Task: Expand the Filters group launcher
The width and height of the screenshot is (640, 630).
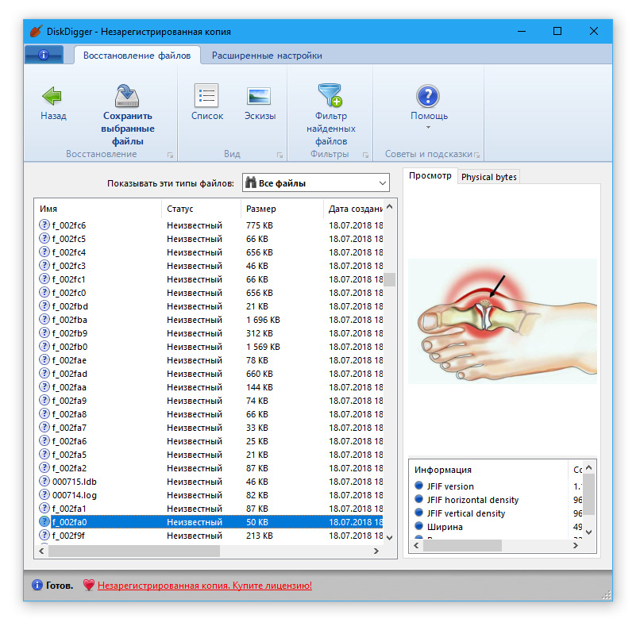Action: (x=365, y=155)
